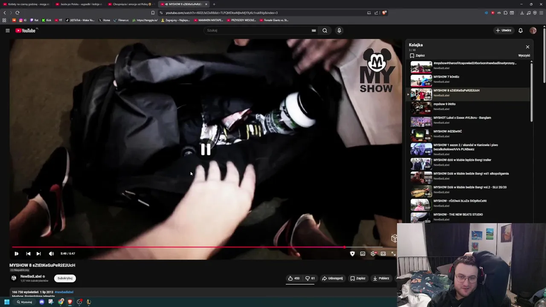Switch to Kotlety na czarną godzinę tab
The height and width of the screenshot is (307, 546).
[26, 4]
